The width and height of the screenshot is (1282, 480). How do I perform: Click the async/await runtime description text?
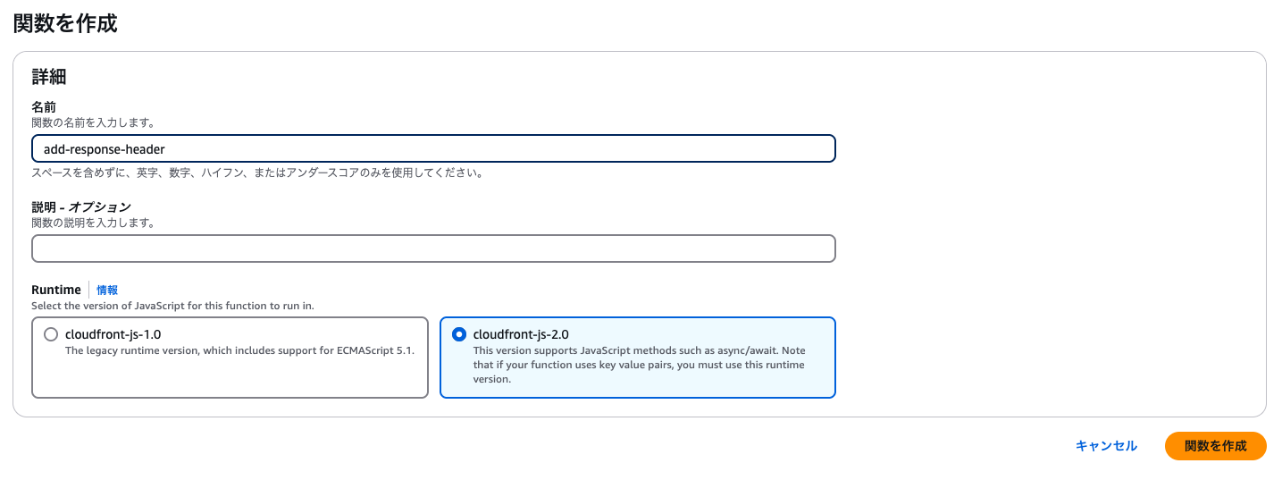[639, 365]
